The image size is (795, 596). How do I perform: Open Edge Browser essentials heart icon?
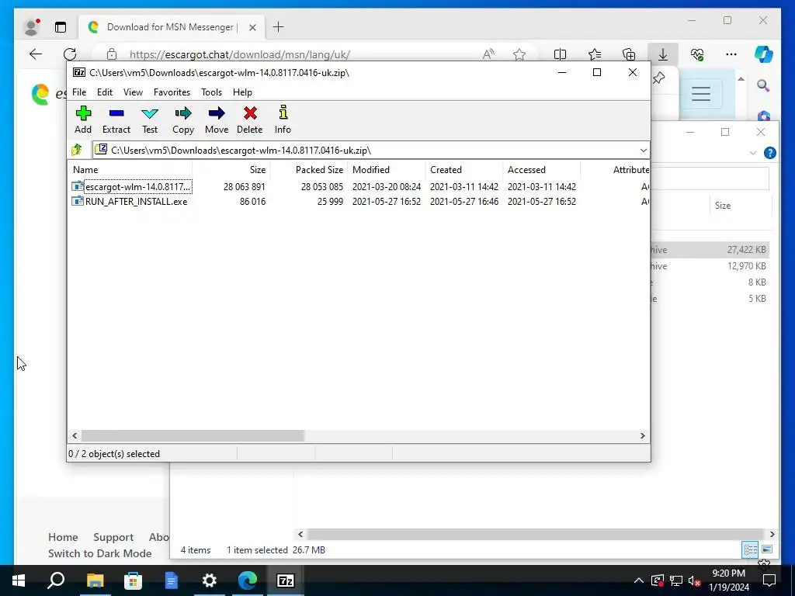[697, 54]
